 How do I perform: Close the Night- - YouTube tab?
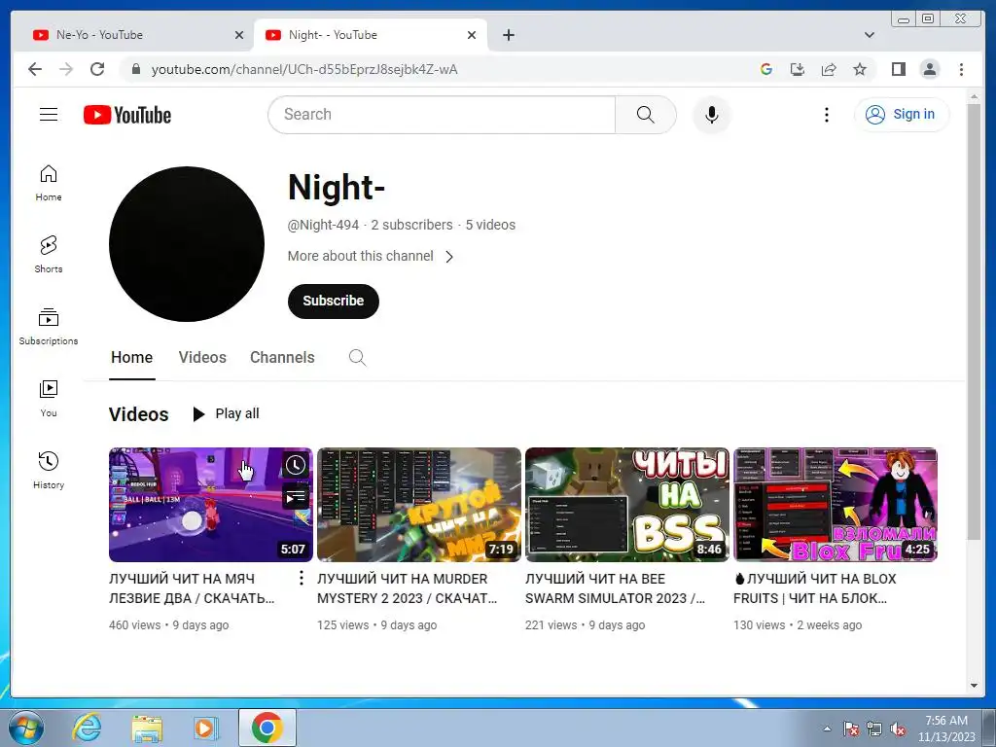472,35
